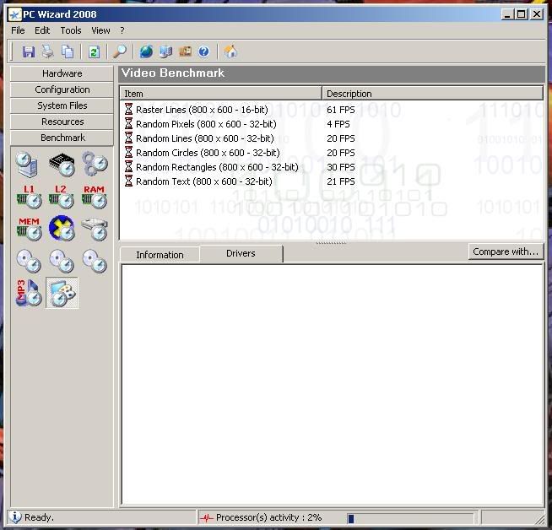The width and height of the screenshot is (552, 530).
Task: Run the L1 cache benchmark
Action: [30, 197]
